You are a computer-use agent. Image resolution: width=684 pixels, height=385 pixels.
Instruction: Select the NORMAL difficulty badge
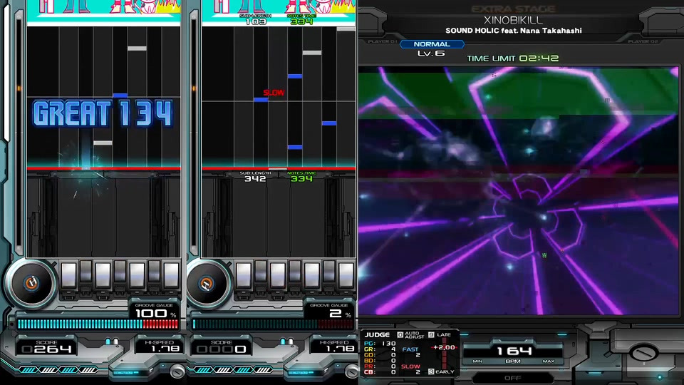tap(432, 44)
